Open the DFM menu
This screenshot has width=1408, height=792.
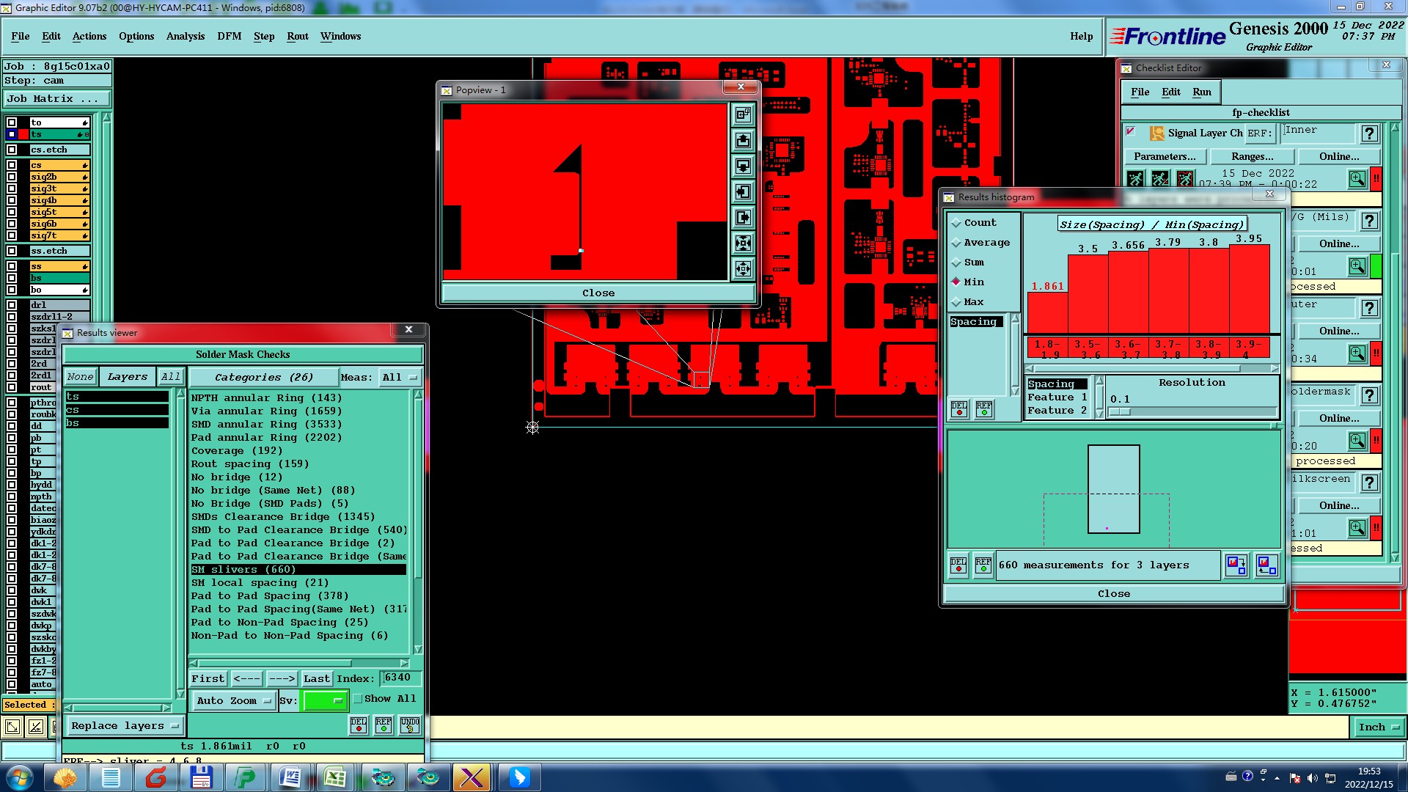(229, 36)
